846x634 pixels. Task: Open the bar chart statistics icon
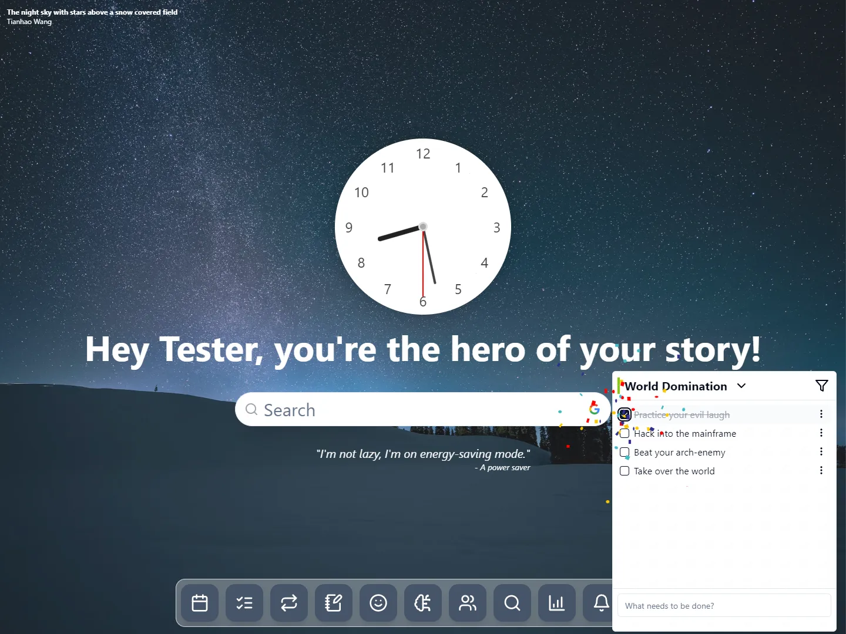pyautogui.click(x=557, y=603)
